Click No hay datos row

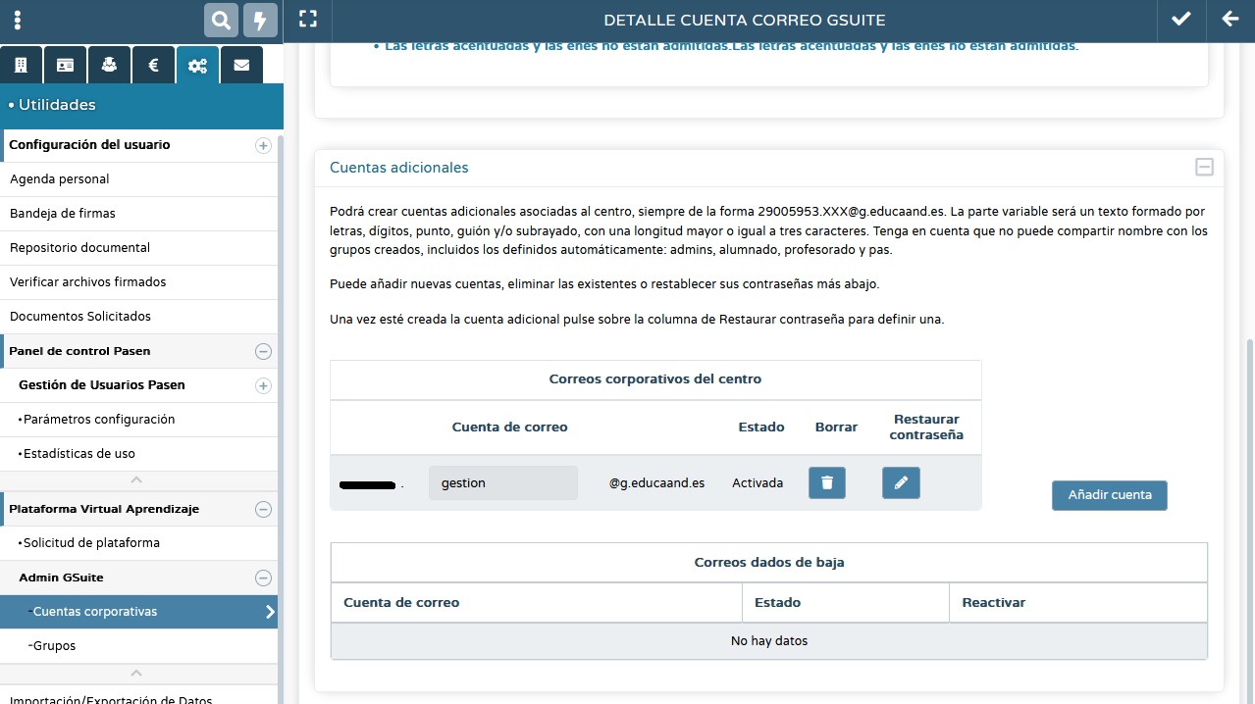click(x=769, y=641)
